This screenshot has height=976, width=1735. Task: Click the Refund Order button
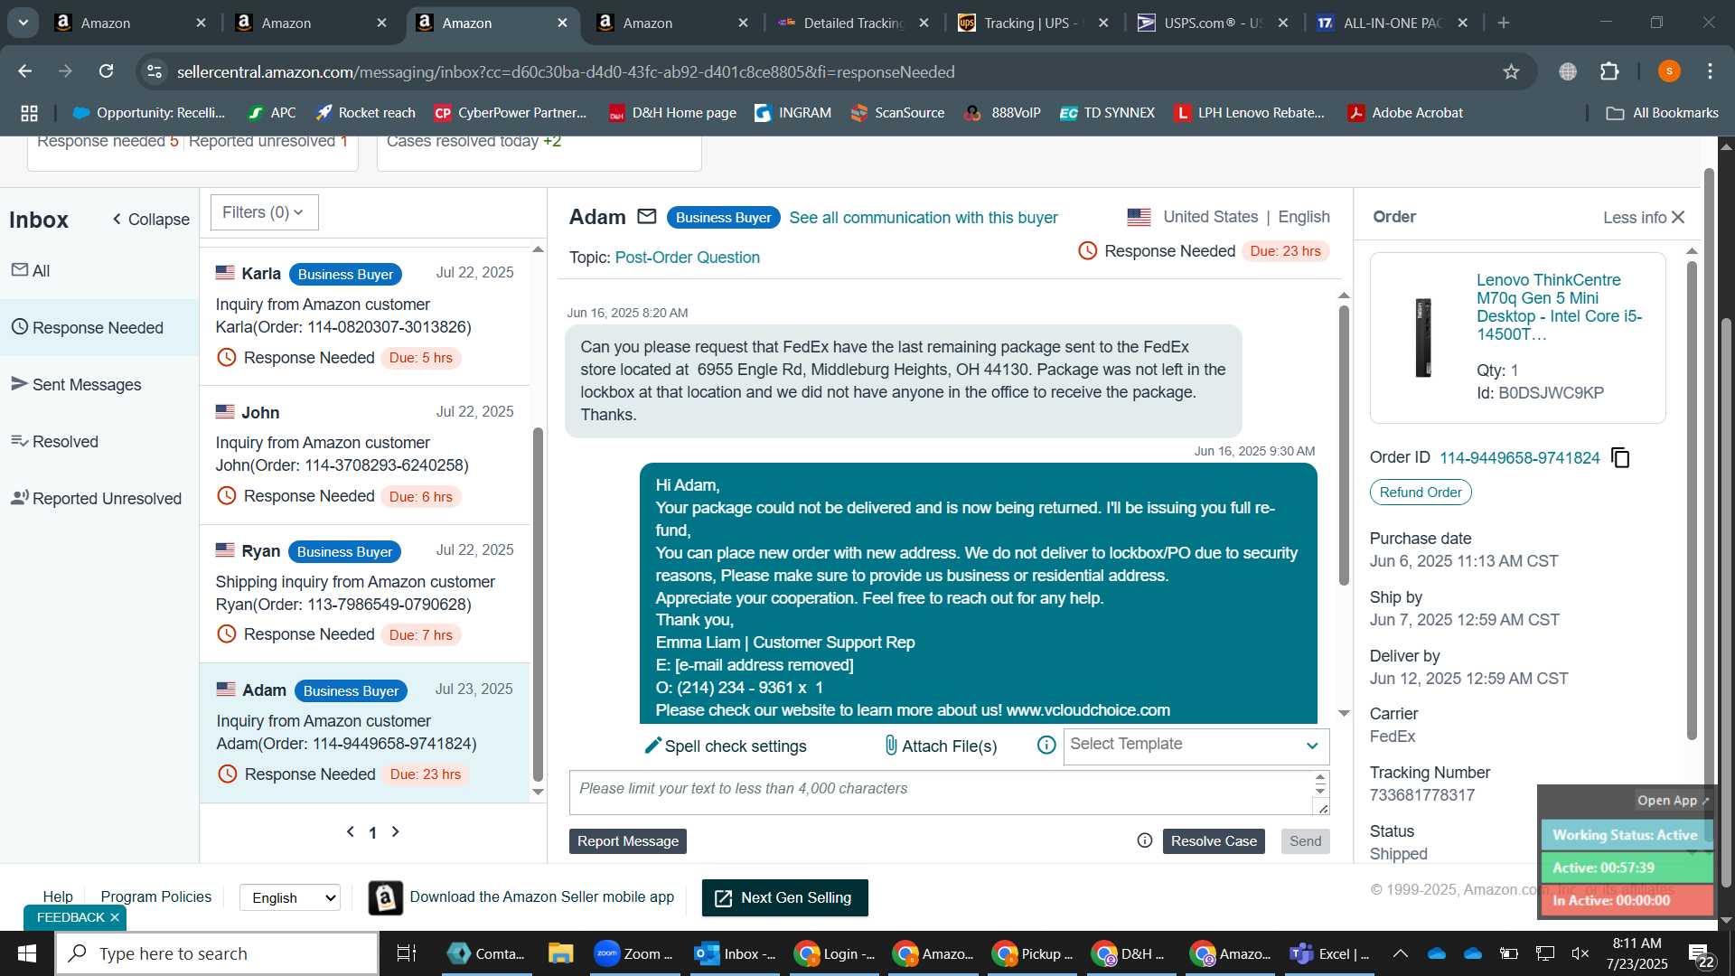(x=1421, y=493)
